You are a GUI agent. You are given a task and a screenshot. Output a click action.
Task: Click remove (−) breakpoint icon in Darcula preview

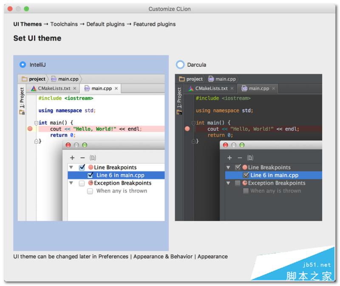(x=240, y=158)
